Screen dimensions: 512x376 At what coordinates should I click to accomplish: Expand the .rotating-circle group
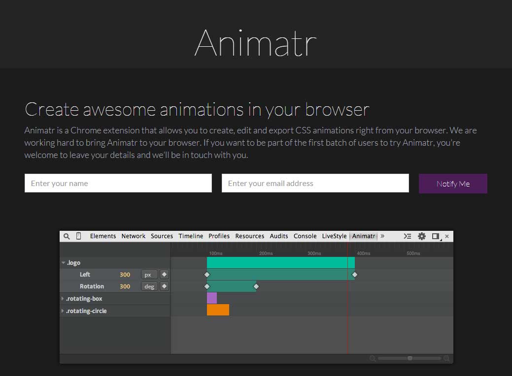(x=63, y=311)
